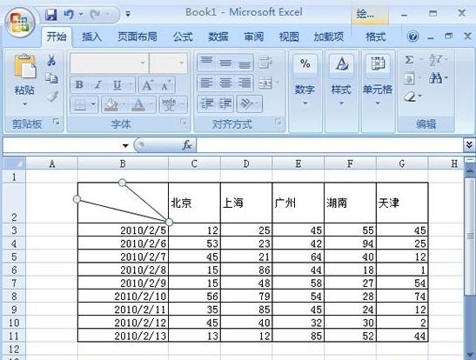Select column B header
476x360 pixels.
pos(123,163)
